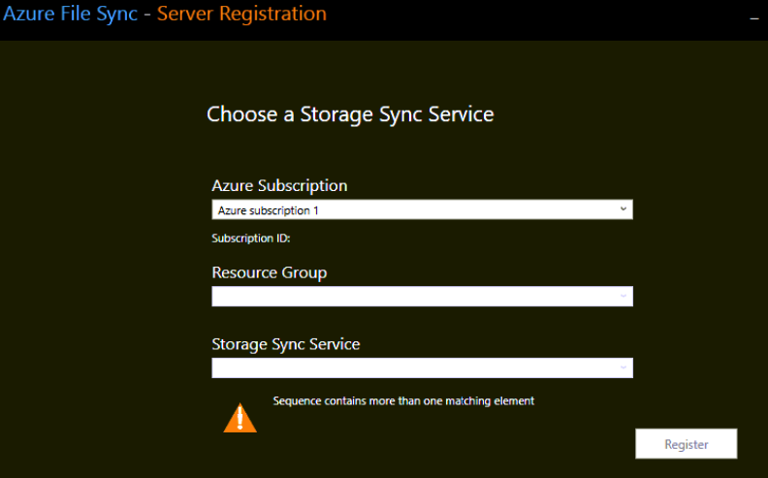Screen dimensions: 768x478
Task: Expand the Resource Group dropdown arrow
Action: pyautogui.click(x=623, y=296)
